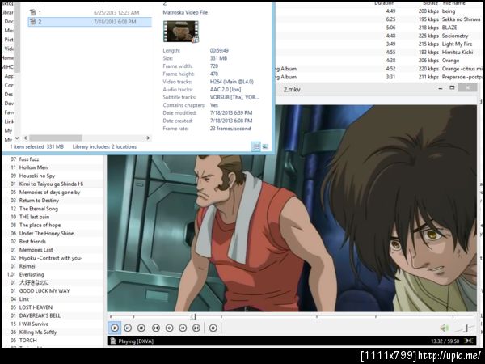
Task: Click the fast-forward (increase speed) button
Action: tap(183, 328)
